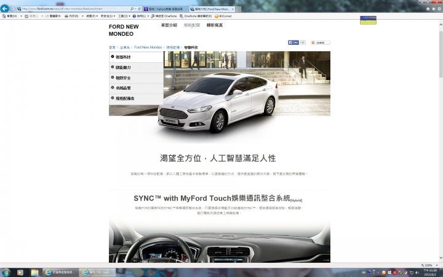Select the Ford New Mondeo browser tab
Image resolution: width=443 pixels, height=277 pixels.
(x=212, y=9)
